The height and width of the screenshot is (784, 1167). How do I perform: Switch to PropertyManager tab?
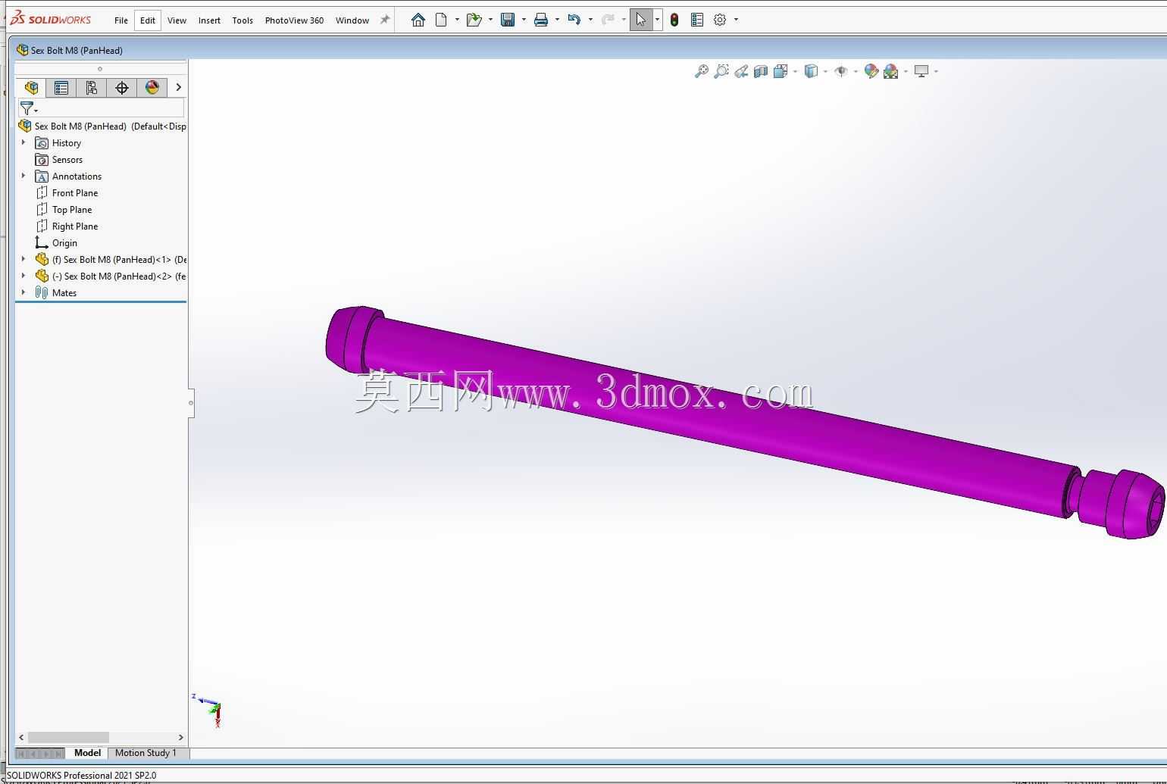[x=61, y=88]
